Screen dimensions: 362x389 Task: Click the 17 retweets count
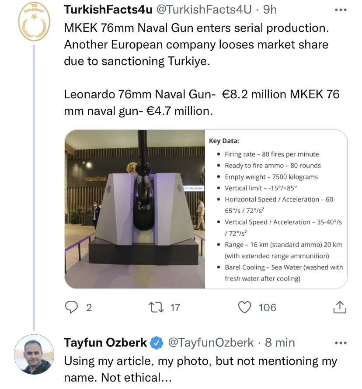[175, 308]
